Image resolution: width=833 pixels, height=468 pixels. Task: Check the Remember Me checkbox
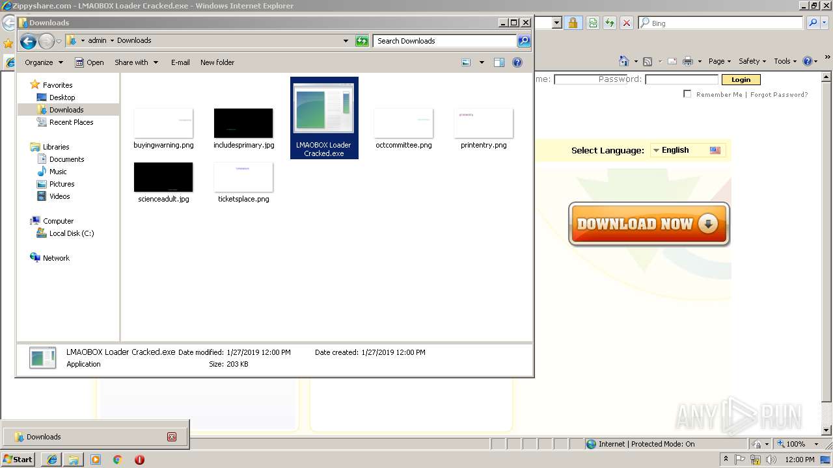point(687,94)
